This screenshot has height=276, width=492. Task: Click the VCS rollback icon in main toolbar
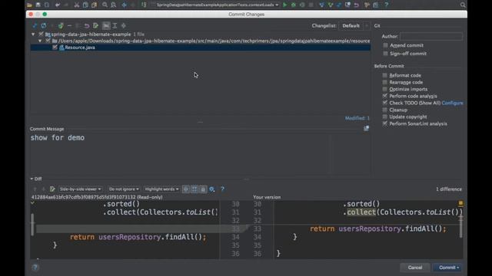357,5
